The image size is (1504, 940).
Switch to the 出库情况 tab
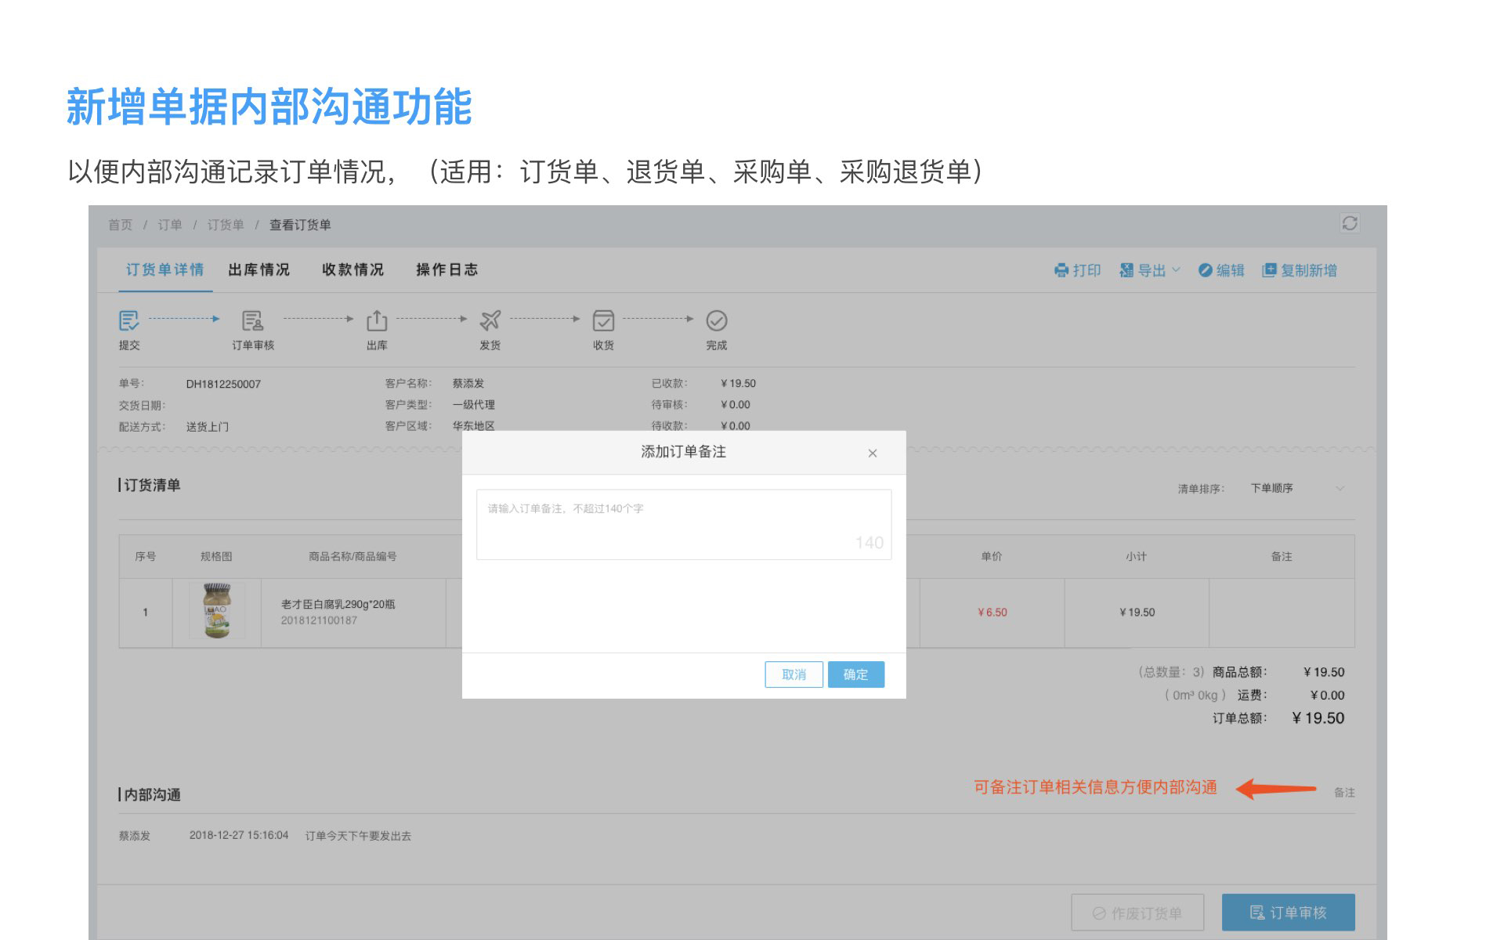[258, 269]
